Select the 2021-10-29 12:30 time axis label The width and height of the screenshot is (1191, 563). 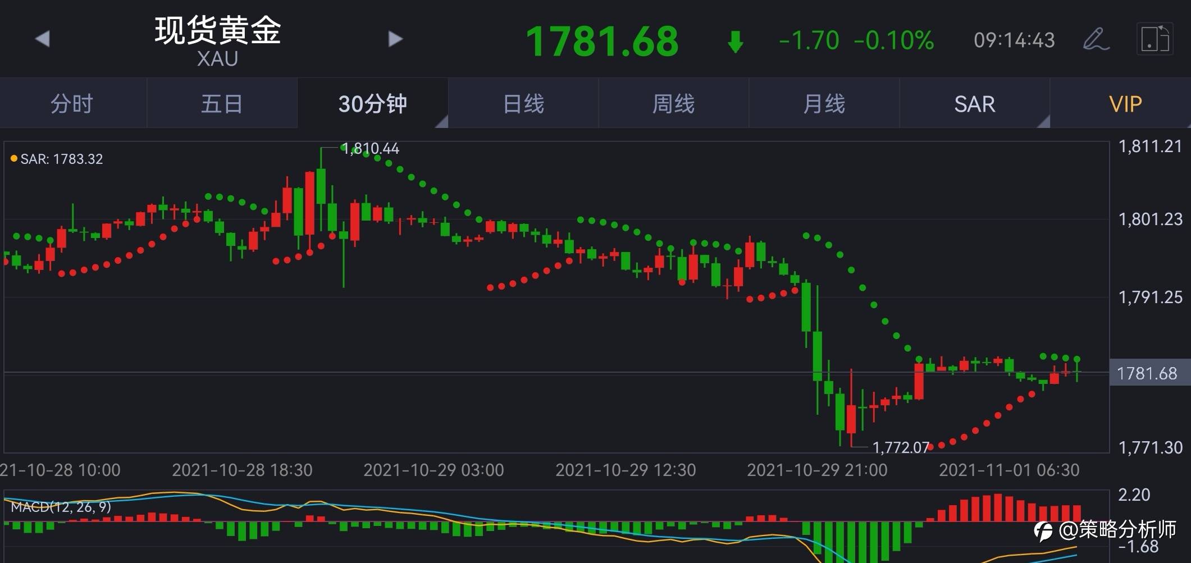coord(626,470)
